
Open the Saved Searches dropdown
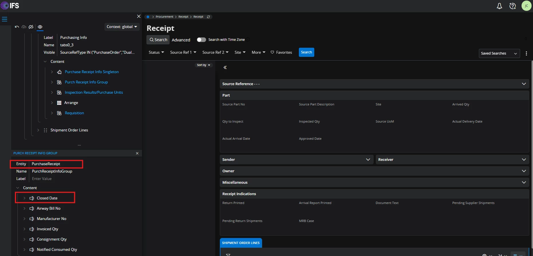[x=499, y=53]
